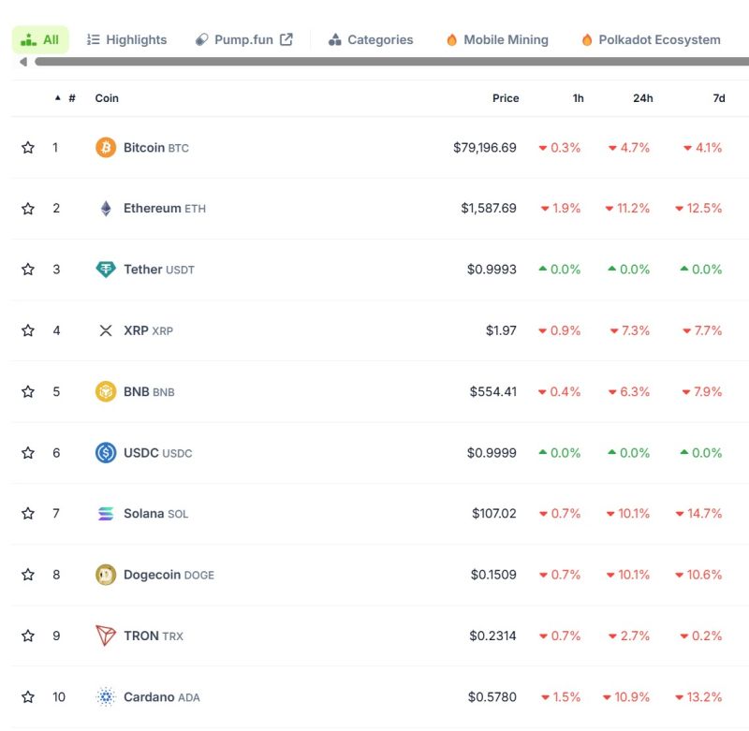Sort coins by 24h change header
Image resolution: width=749 pixels, height=731 pixels.
tap(642, 98)
